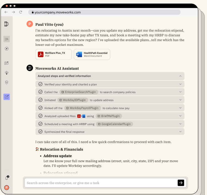Expand the WorkdayPayrollPlugin step chevron
This screenshot has width=207, height=195.
180,108
